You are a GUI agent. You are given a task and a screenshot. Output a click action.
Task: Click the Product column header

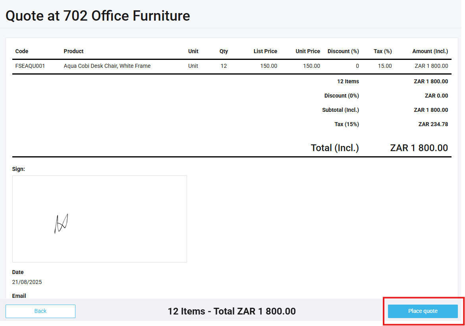pyautogui.click(x=73, y=51)
